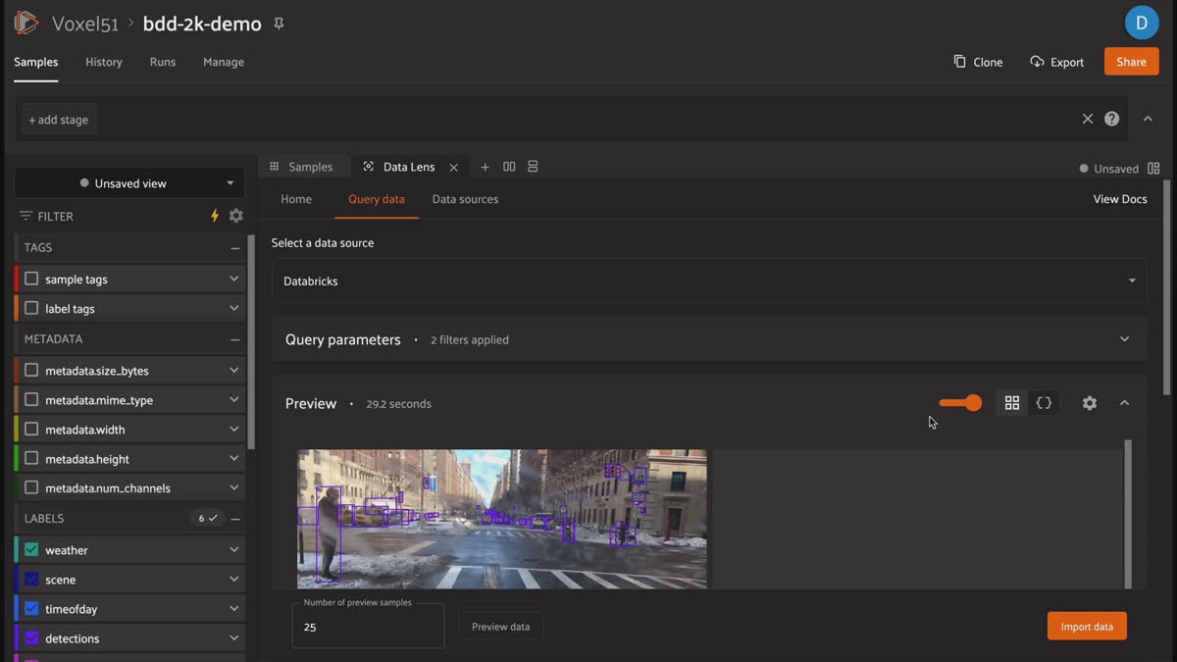Image resolution: width=1177 pixels, height=662 pixels.
Task: Open sidebar settings gear icon
Action: (x=235, y=216)
